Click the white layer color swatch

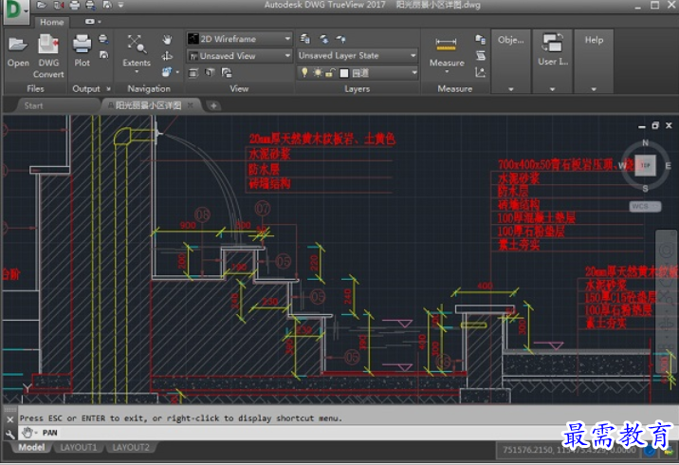(x=344, y=73)
